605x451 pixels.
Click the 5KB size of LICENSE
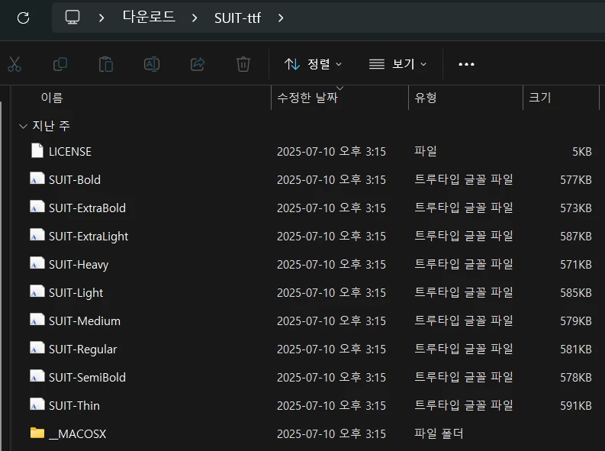point(582,152)
